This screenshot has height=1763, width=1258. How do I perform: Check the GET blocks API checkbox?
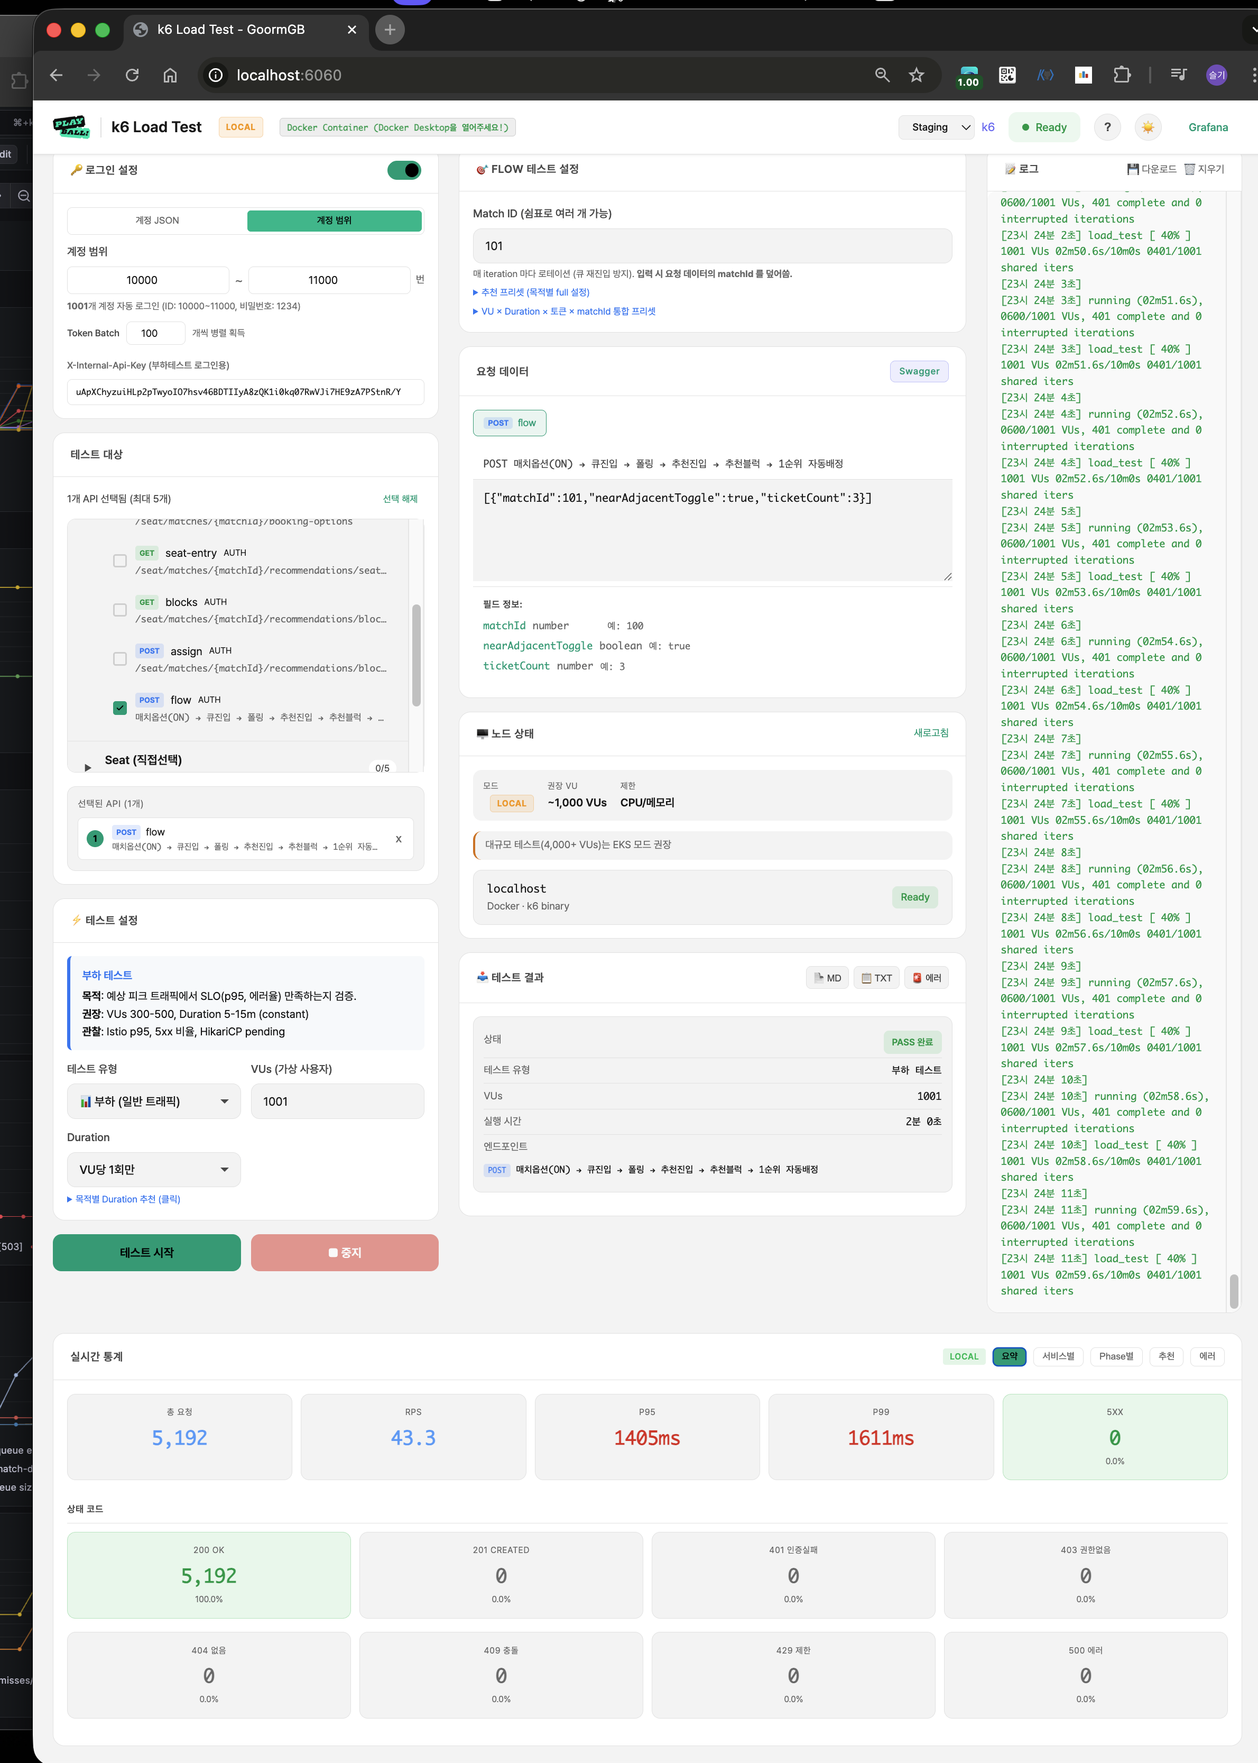(x=120, y=610)
